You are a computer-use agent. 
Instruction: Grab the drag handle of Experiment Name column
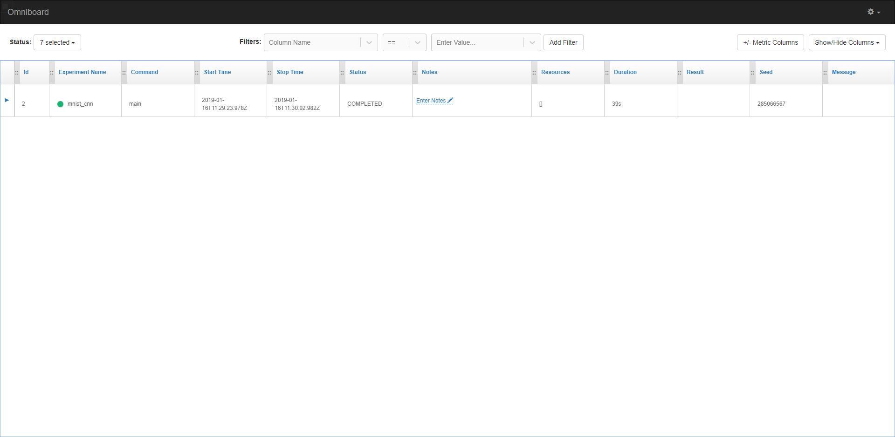(52, 73)
